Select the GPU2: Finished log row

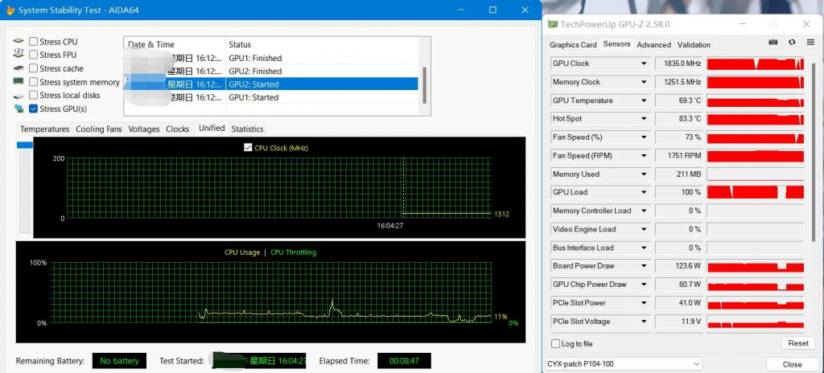[270, 71]
